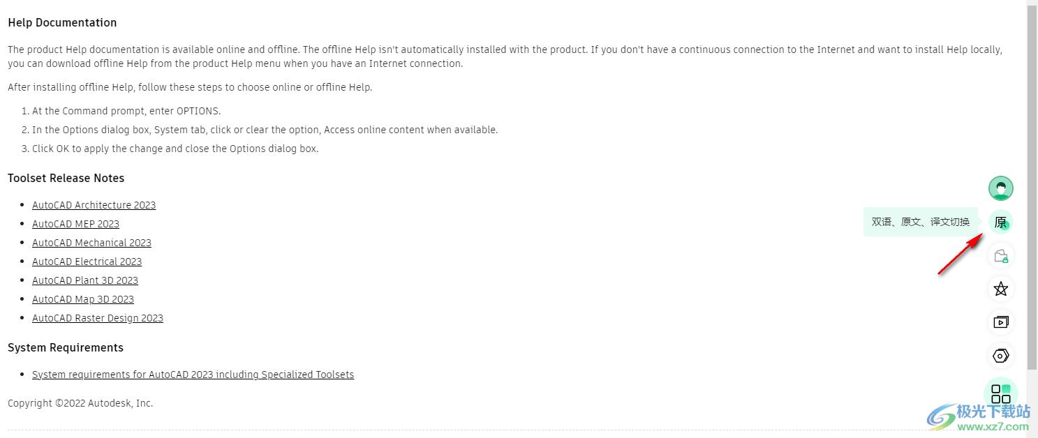
Task: Click the AutoCAD Raster Design 2023 link
Action: (98, 318)
